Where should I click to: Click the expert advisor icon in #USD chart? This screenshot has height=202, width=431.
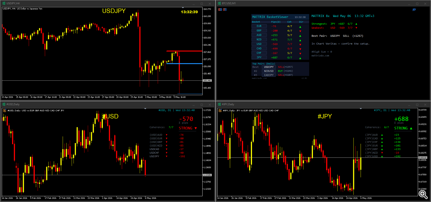(x=5, y=110)
